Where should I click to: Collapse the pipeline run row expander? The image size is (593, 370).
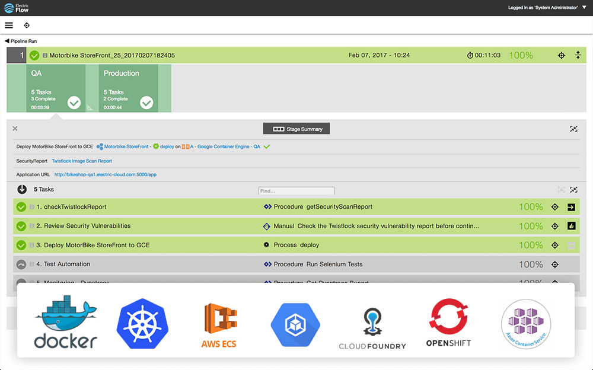click(x=578, y=56)
